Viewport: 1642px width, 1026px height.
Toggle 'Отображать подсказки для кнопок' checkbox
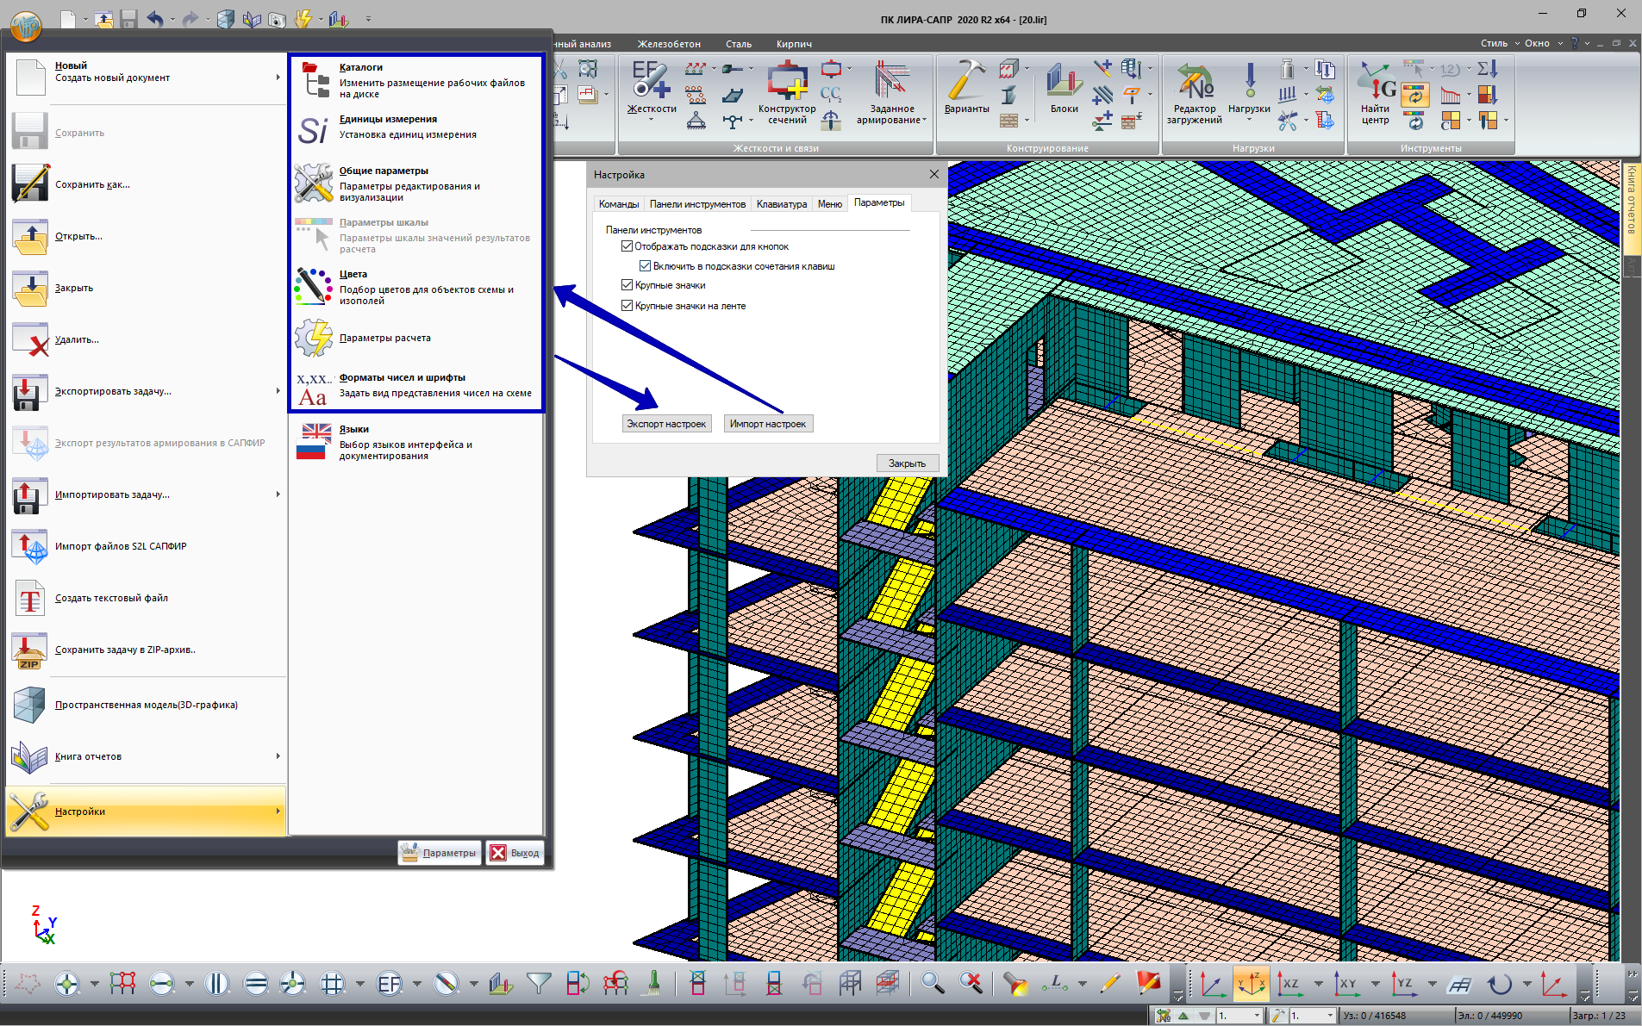tap(627, 246)
